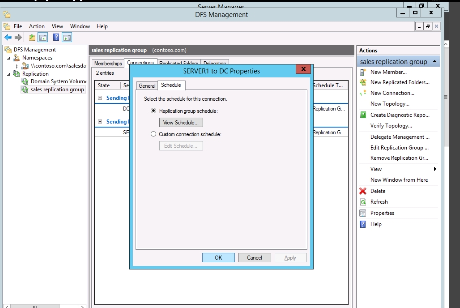Click OK in the properties dialog
This screenshot has height=308, width=460.
point(218,258)
